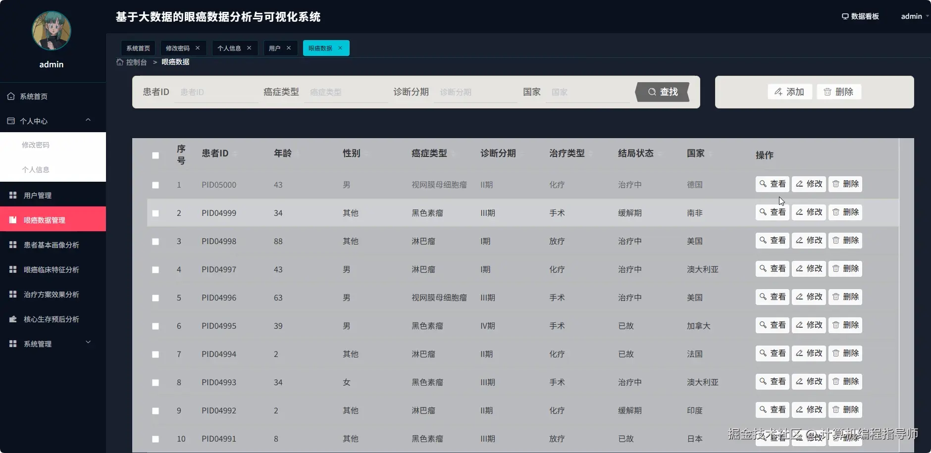This screenshot has height=453, width=931.
Task: Focus the 患者ID search field
Action: click(216, 92)
